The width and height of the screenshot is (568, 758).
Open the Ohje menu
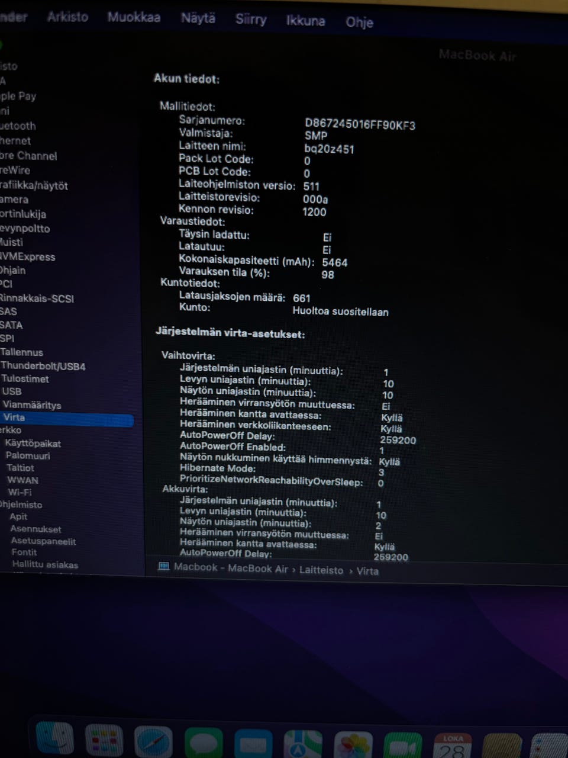[x=359, y=23]
